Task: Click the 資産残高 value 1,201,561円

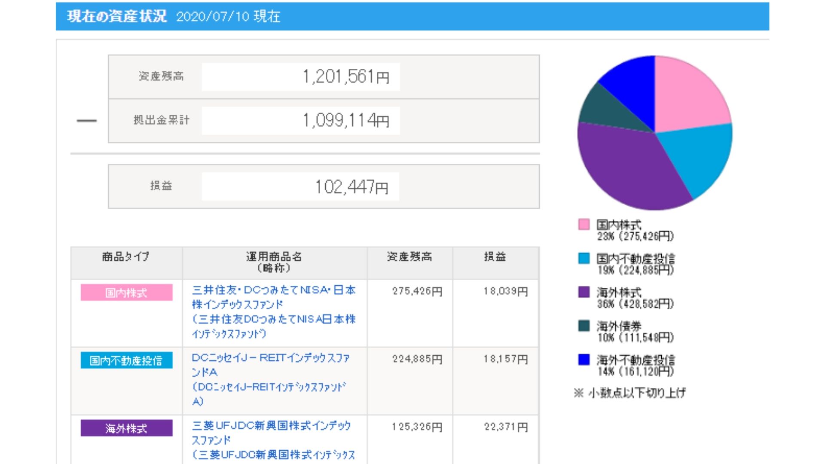Action: pyautogui.click(x=346, y=77)
